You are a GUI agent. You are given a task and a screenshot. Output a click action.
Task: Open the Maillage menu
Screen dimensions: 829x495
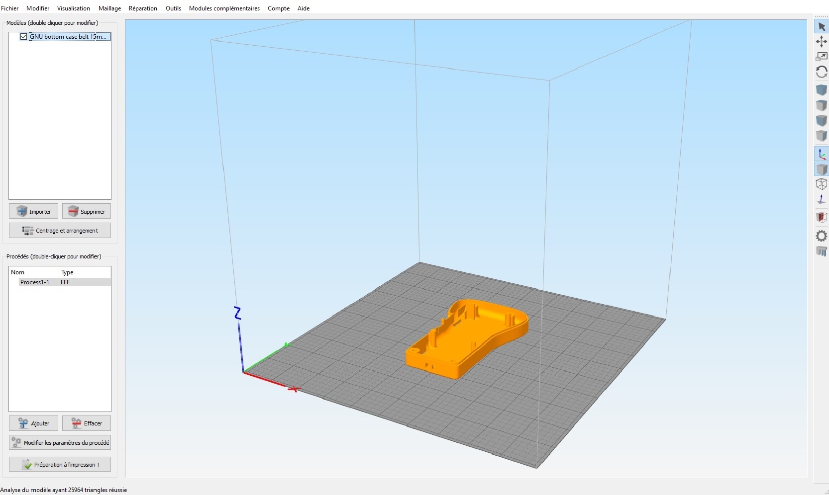(109, 8)
